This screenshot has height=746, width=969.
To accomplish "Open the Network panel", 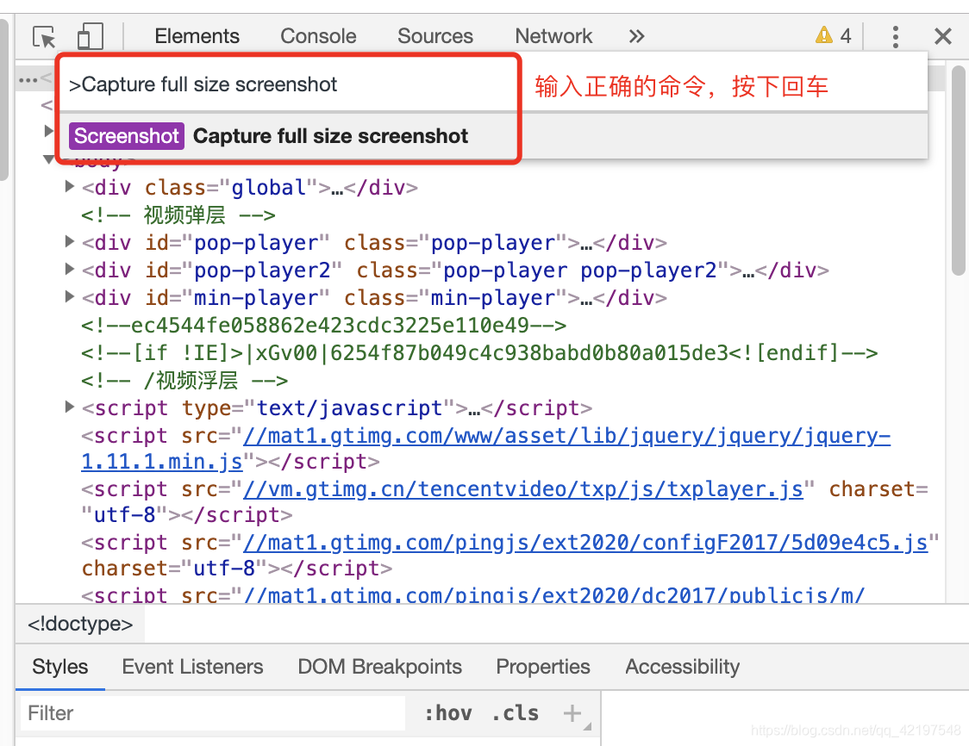I will pos(553,36).
